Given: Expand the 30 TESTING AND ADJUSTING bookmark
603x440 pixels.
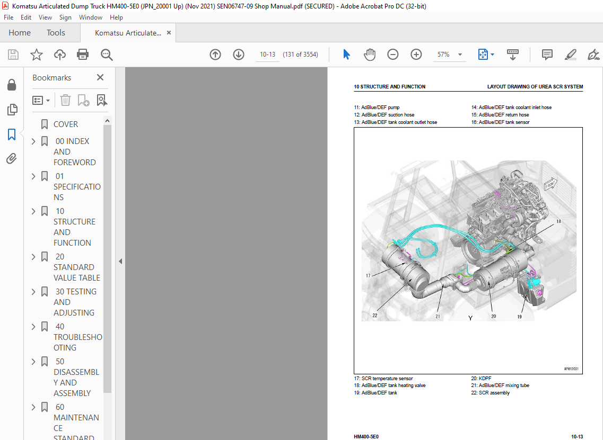Looking at the screenshot, I should [x=33, y=292].
